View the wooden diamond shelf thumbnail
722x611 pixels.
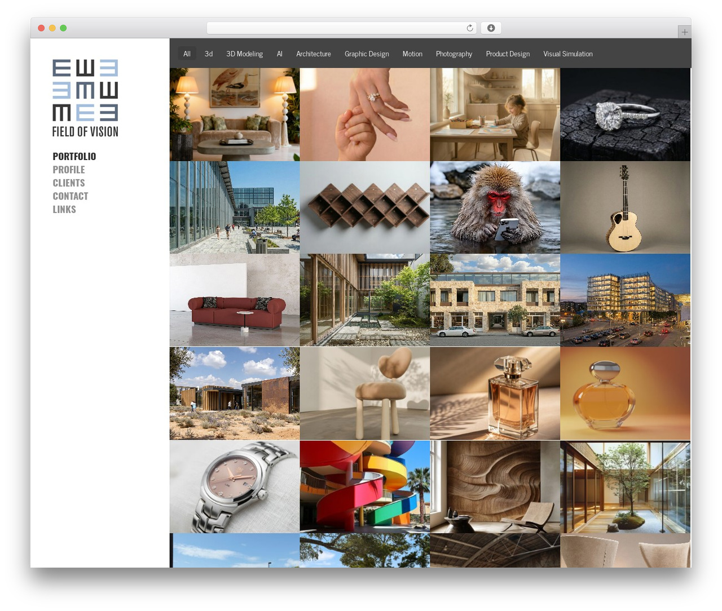tap(365, 207)
